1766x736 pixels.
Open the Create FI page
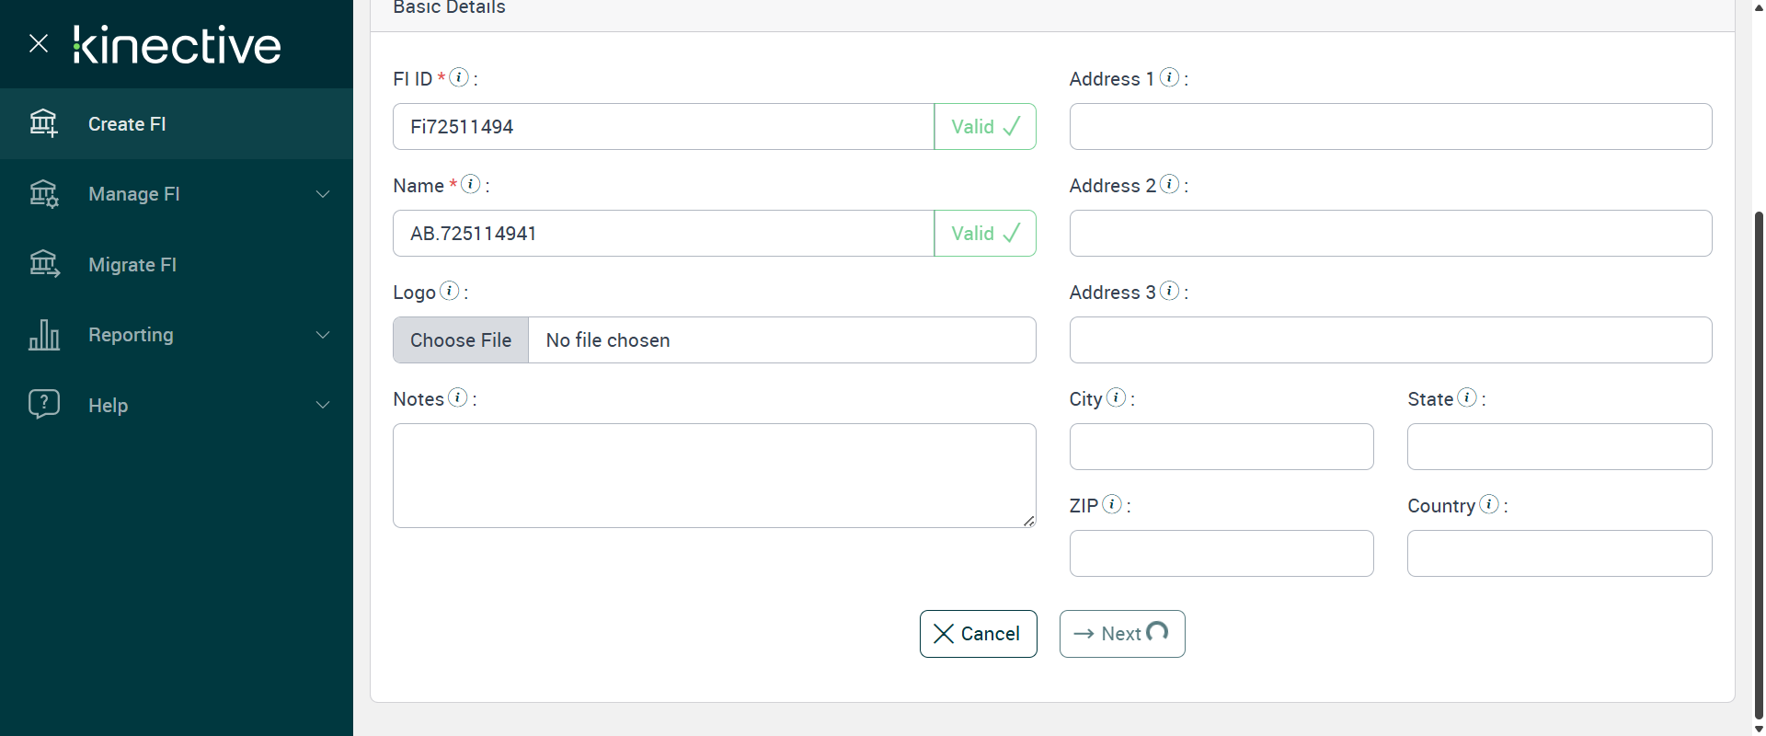point(127,124)
